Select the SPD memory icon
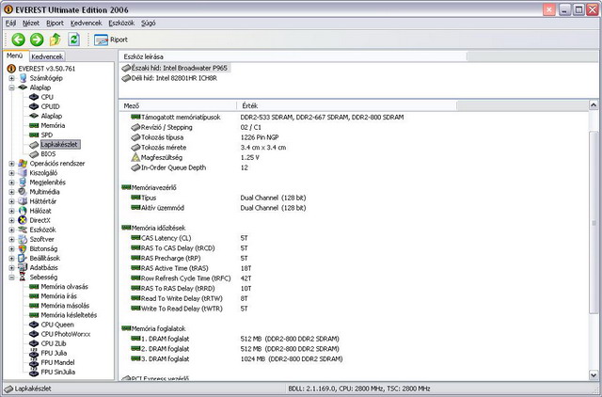Viewport: 602px width, 397px height. click(34, 135)
